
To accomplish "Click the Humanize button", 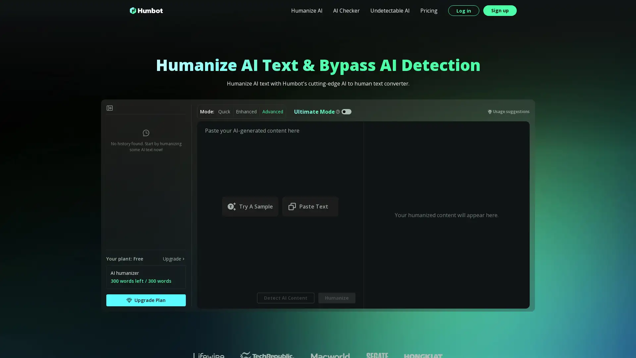I will click(x=336, y=298).
